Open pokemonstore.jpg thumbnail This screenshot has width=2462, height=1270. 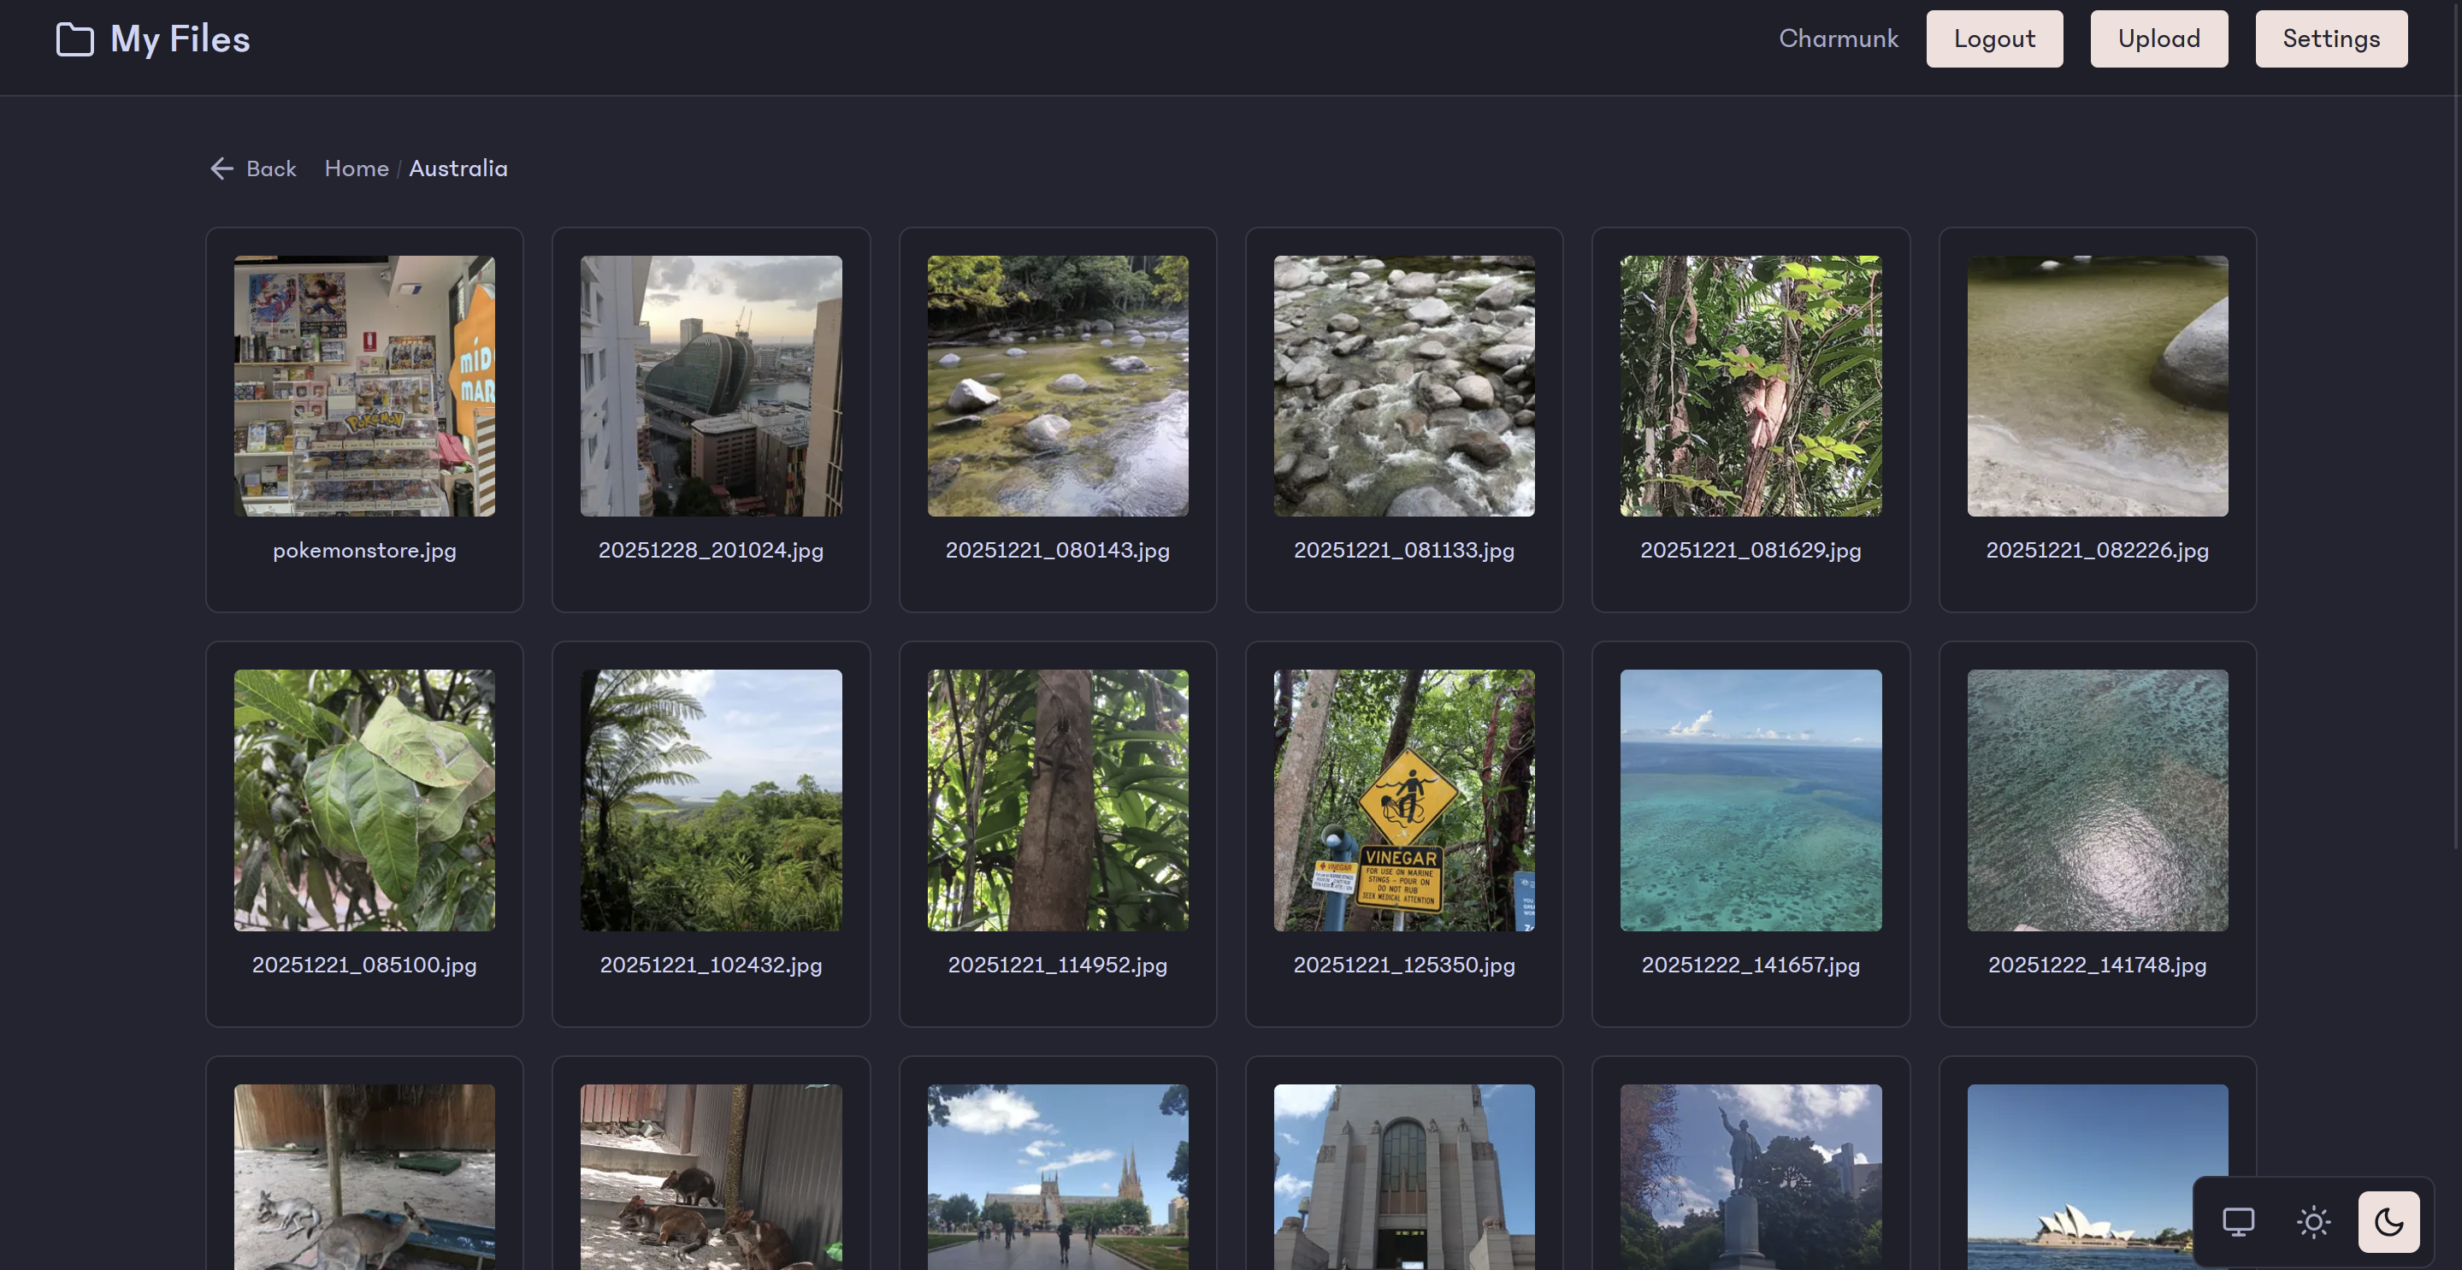(364, 386)
